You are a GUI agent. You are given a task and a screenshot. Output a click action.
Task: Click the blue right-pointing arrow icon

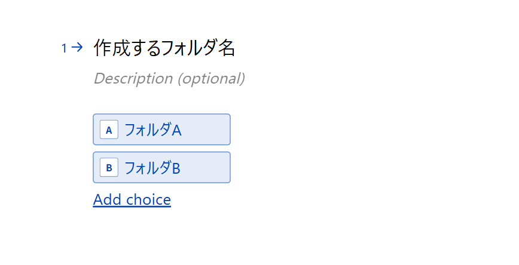click(77, 48)
